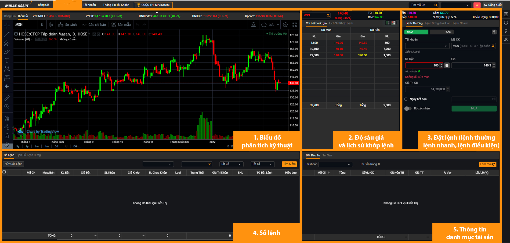This screenshot has width=510, height=243.
Task: Open the Lưu layout dropdown
Action: point(272,25)
